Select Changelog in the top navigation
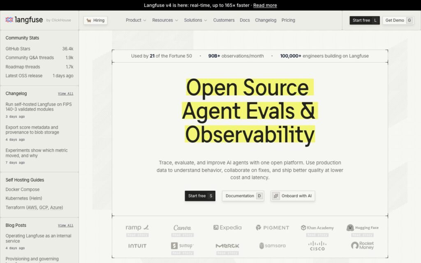 (x=266, y=20)
